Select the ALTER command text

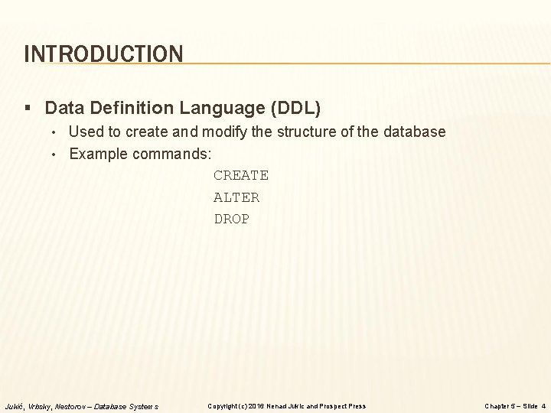pos(236,197)
